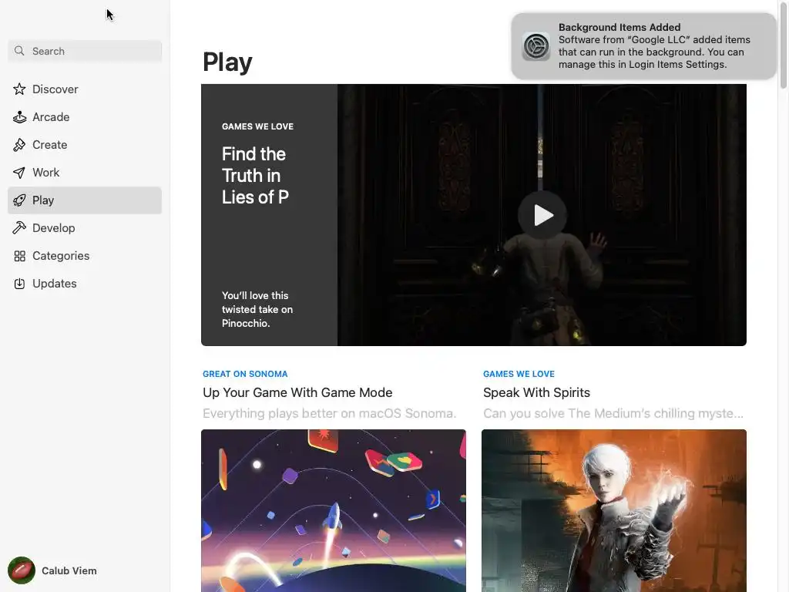
Task: Click the Work paper plane icon
Action: click(19, 173)
